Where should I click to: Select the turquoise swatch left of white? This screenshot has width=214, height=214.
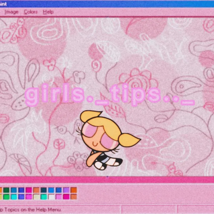click(x=44, y=197)
